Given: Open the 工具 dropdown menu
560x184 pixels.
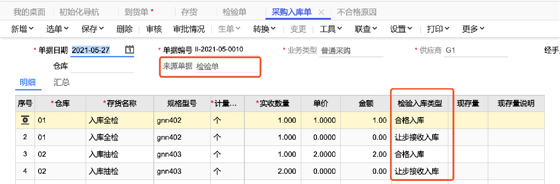Looking at the screenshot, I should tap(331, 29).
